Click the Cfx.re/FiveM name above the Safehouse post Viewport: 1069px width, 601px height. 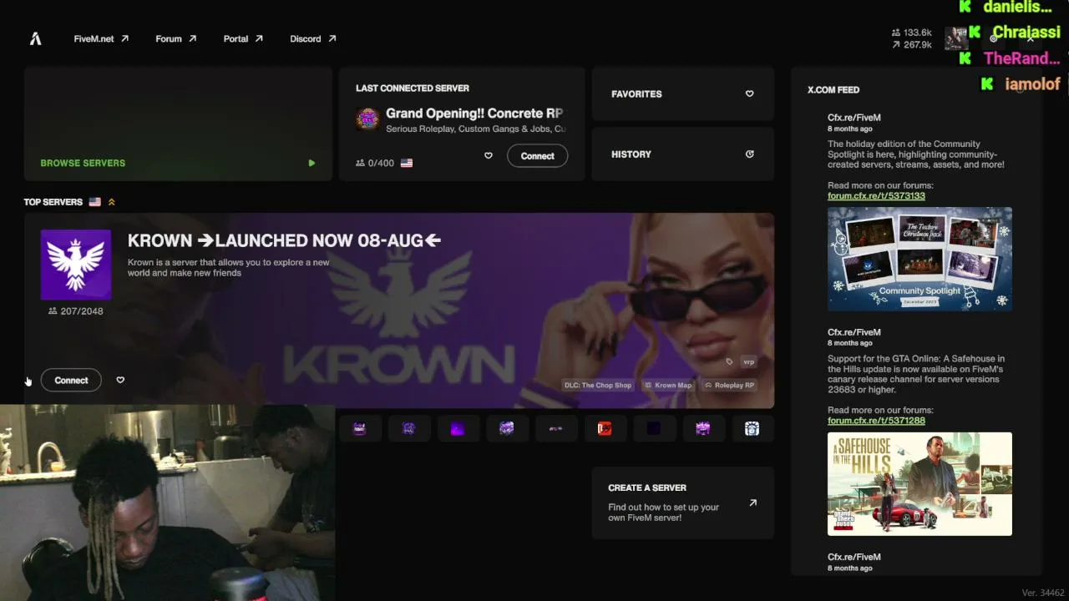(854, 332)
